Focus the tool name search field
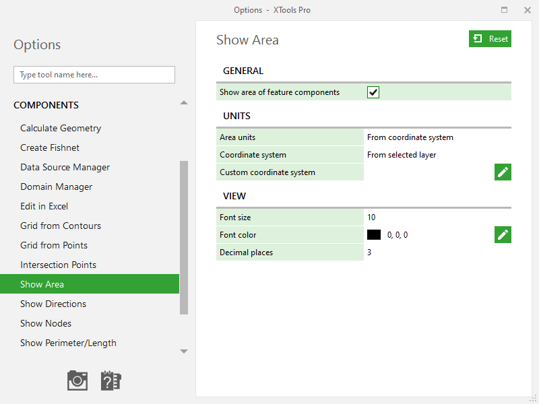Viewport: 539px width, 404px height. [x=94, y=75]
